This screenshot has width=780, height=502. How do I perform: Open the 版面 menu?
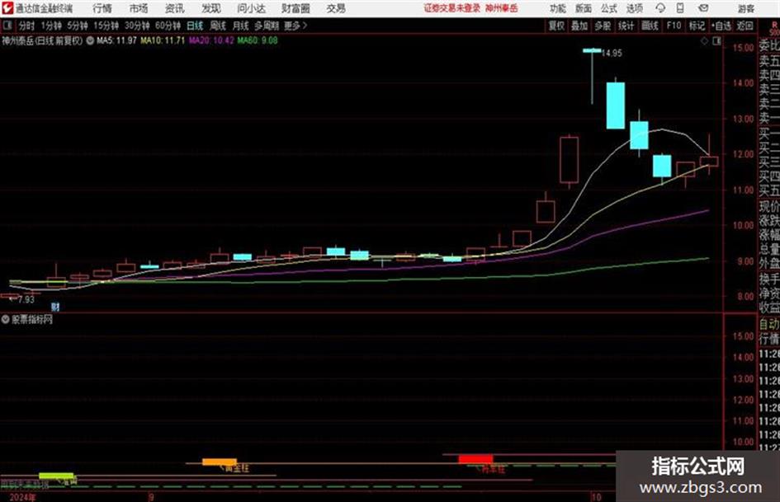point(583,8)
